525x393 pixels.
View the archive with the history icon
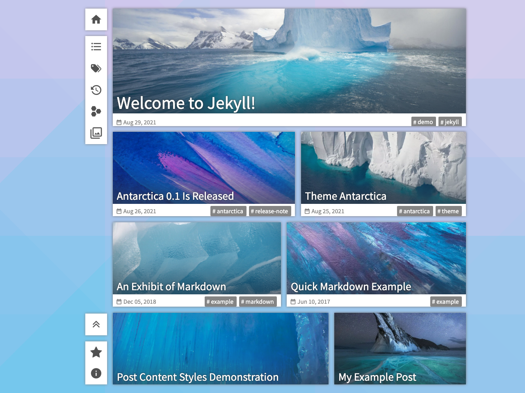(x=96, y=90)
